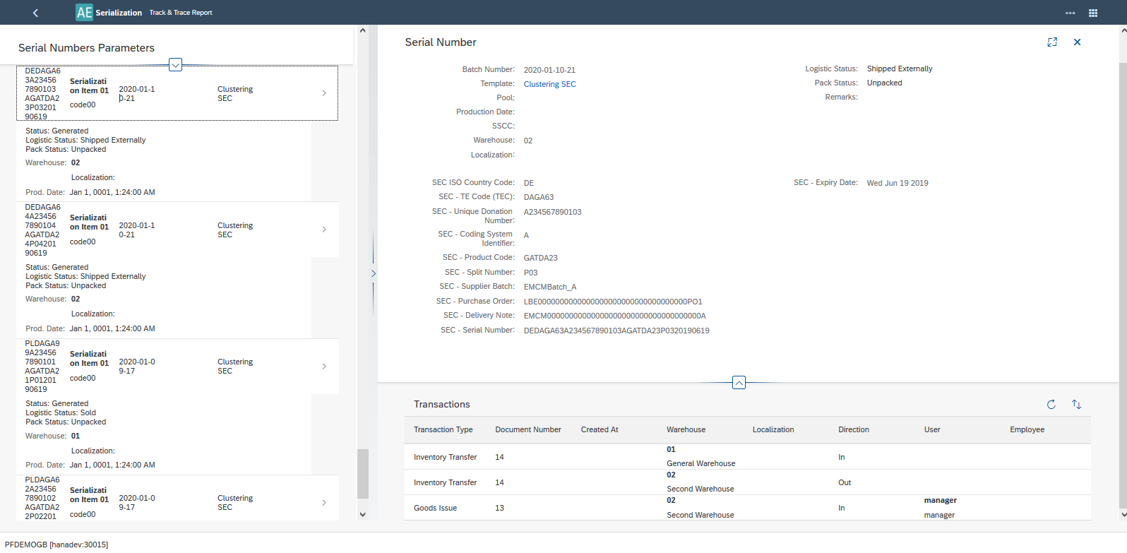Click the splitter arrow between panels
The image size is (1127, 553).
pos(373,273)
